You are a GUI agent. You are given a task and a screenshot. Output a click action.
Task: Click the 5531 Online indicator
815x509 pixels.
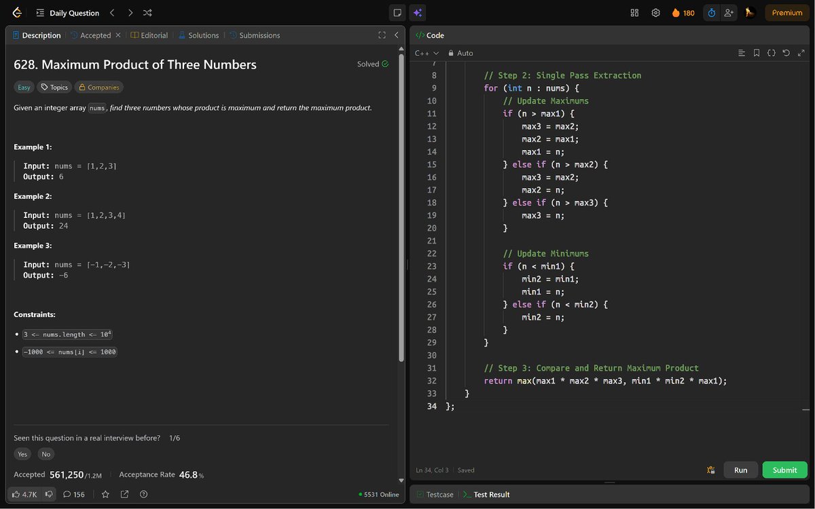[379, 495]
